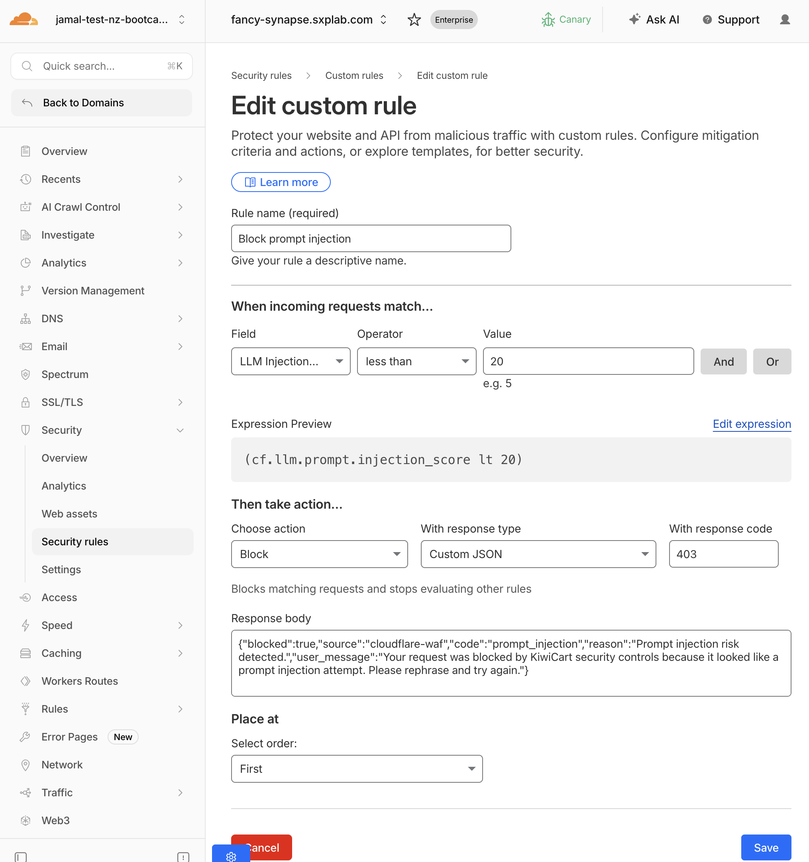
Task: Click the Rules funnel icon
Action: [26, 709]
